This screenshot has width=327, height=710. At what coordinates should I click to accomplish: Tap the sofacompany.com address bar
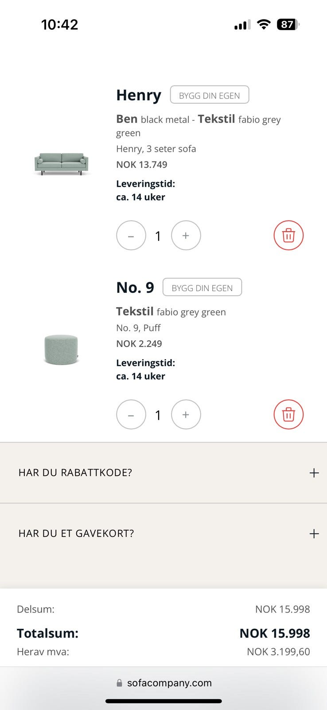click(x=169, y=683)
